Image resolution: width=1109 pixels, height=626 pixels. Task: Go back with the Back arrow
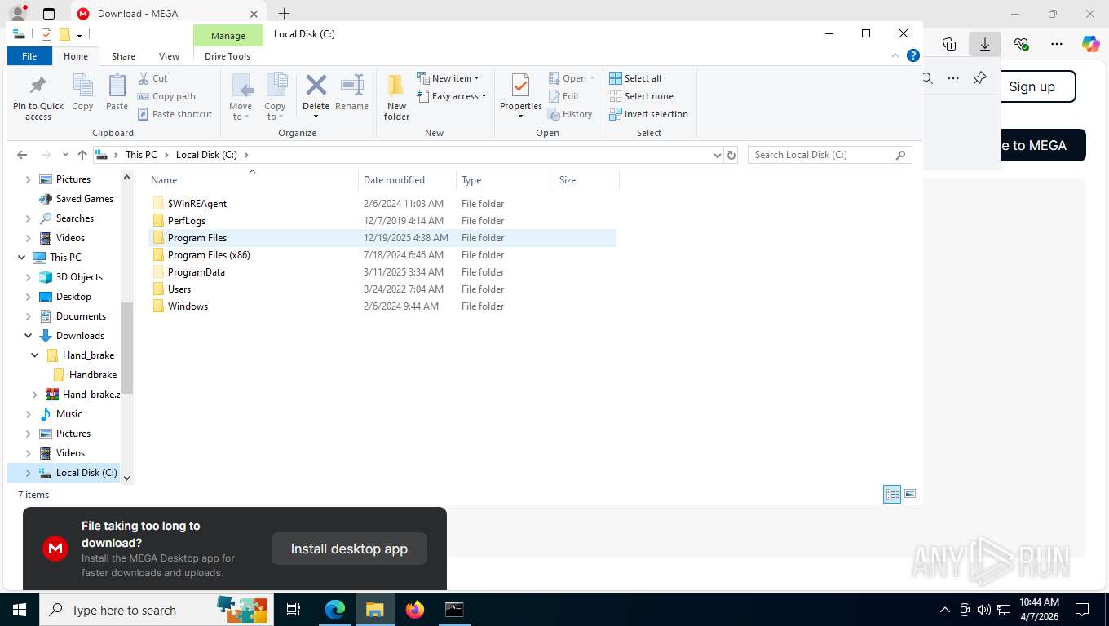click(22, 155)
